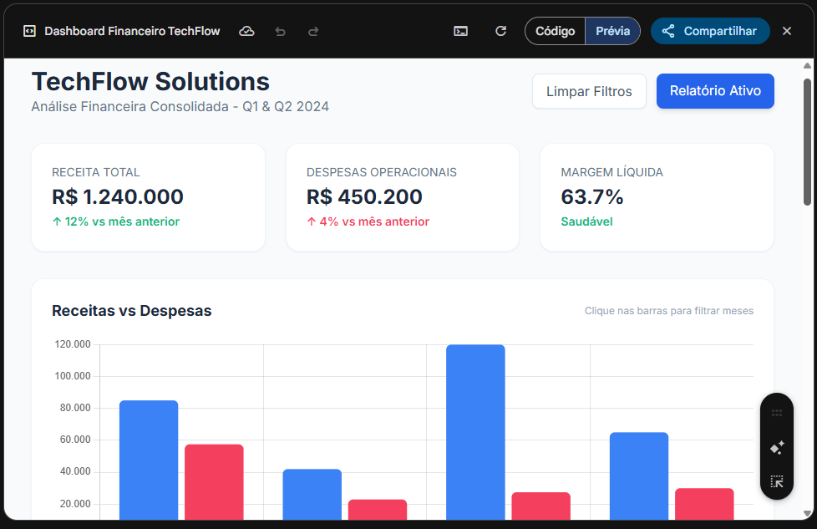This screenshot has height=529, width=817.
Task: Click the first red expense bar near 60.000
Action: coord(214,482)
